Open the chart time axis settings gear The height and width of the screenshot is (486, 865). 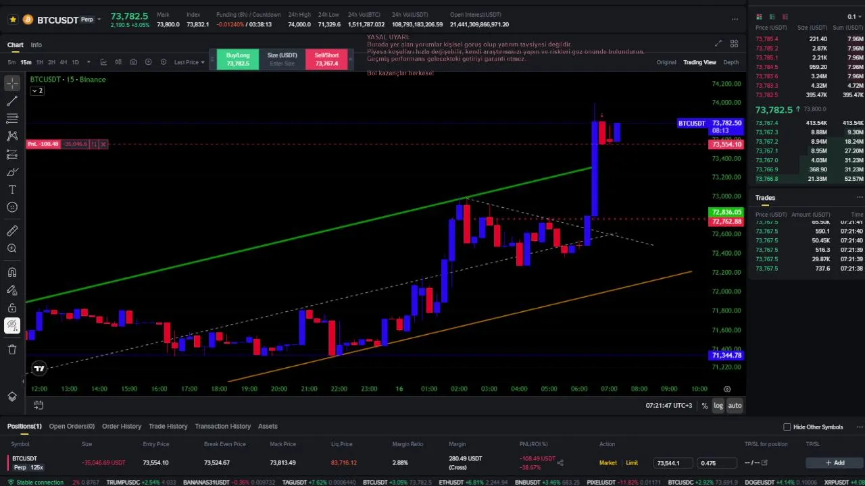click(727, 389)
